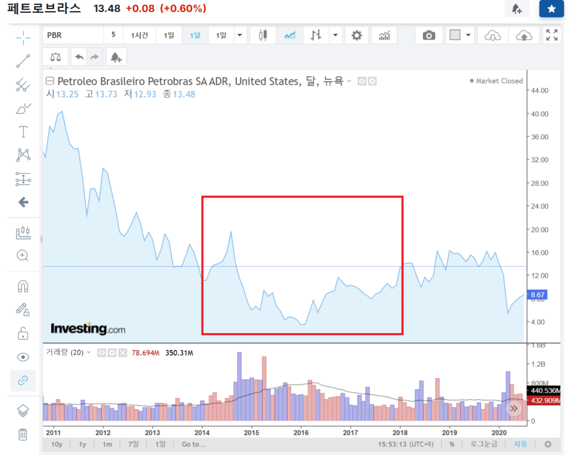Select the bar chart style icon
Screen dimensions: 576x457
point(316,35)
